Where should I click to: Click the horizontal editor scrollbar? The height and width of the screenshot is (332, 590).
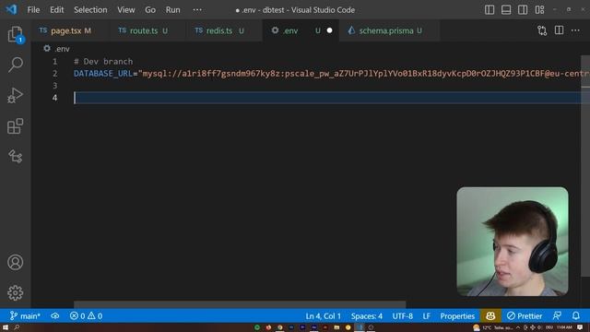pos(240,304)
